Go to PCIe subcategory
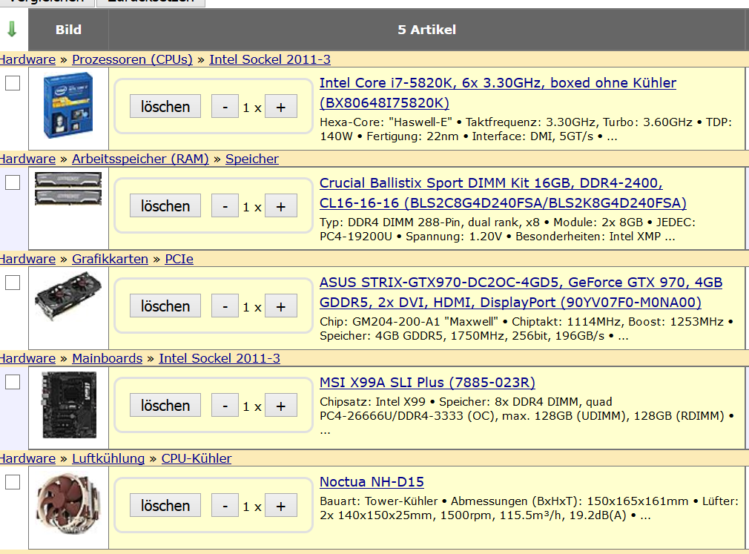The height and width of the screenshot is (554, 749). [179, 260]
